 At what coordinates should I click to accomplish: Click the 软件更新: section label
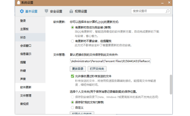59,22
